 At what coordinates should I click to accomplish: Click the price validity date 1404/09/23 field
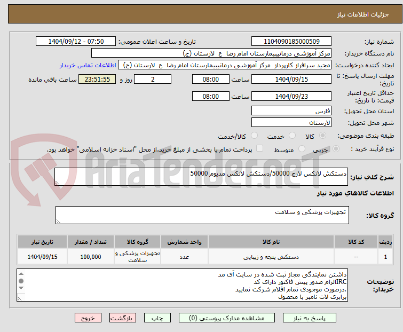pos(291,97)
